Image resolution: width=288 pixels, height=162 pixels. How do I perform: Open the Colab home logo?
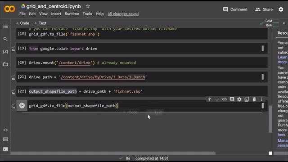(9, 9)
